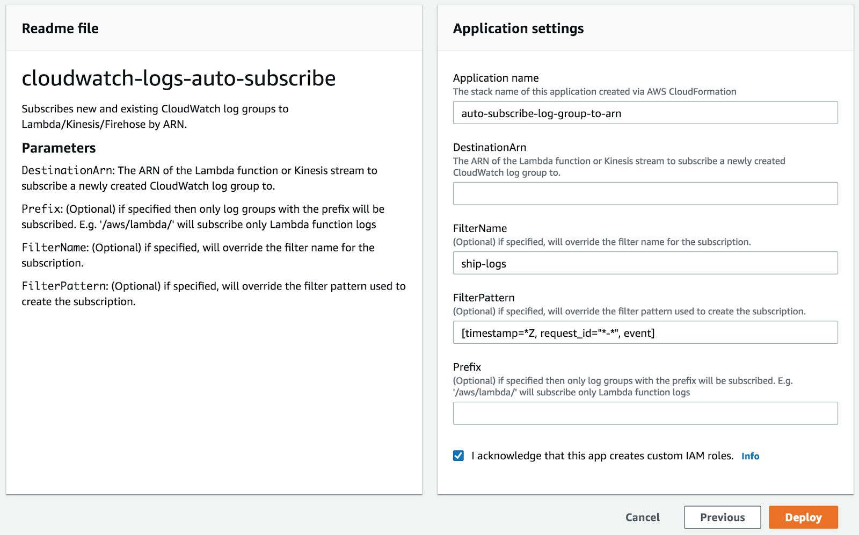Click the cloudwatch-logs-auto-subscribe heading

pos(178,78)
